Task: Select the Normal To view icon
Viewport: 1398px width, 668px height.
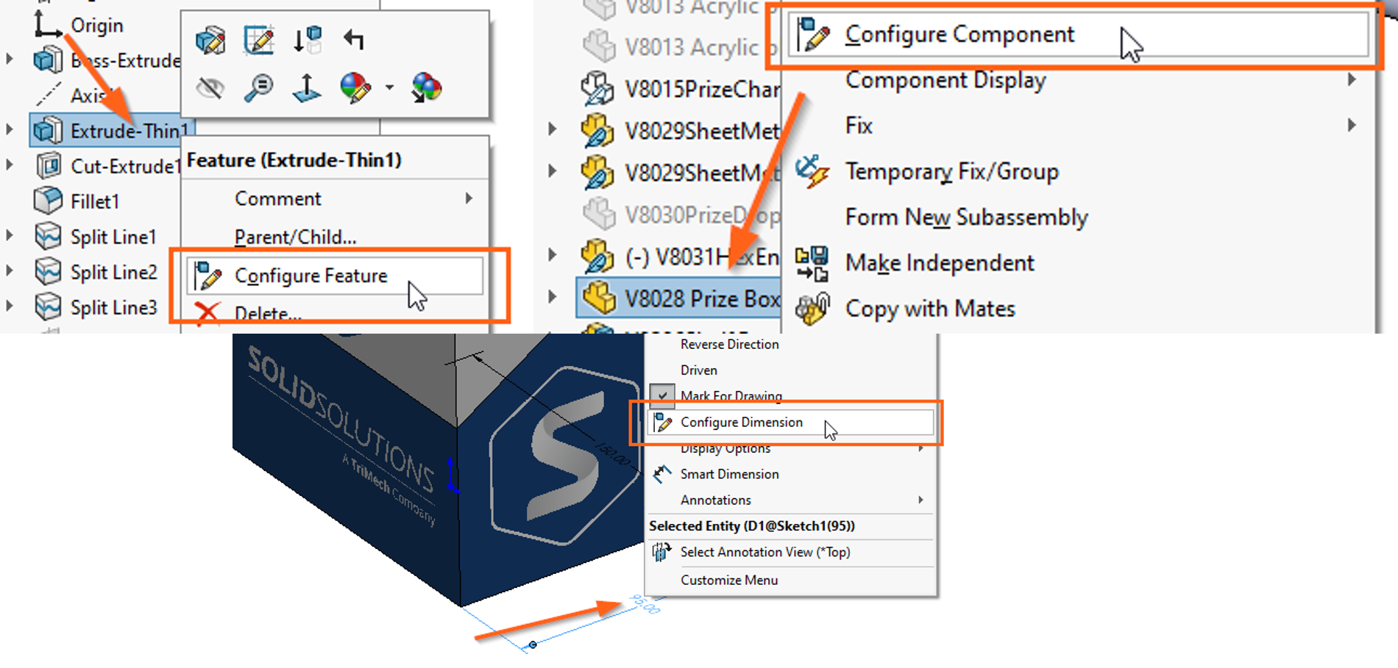Action: 308,89
